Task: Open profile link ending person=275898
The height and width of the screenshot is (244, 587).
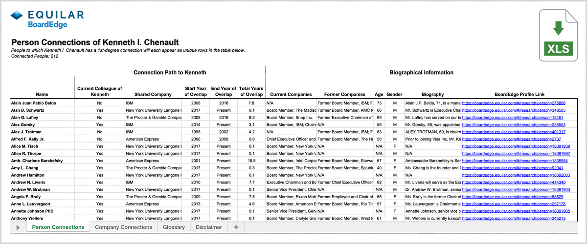Action: point(514,103)
